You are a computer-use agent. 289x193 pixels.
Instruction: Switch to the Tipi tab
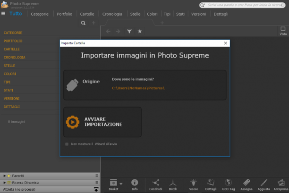coord(167,14)
